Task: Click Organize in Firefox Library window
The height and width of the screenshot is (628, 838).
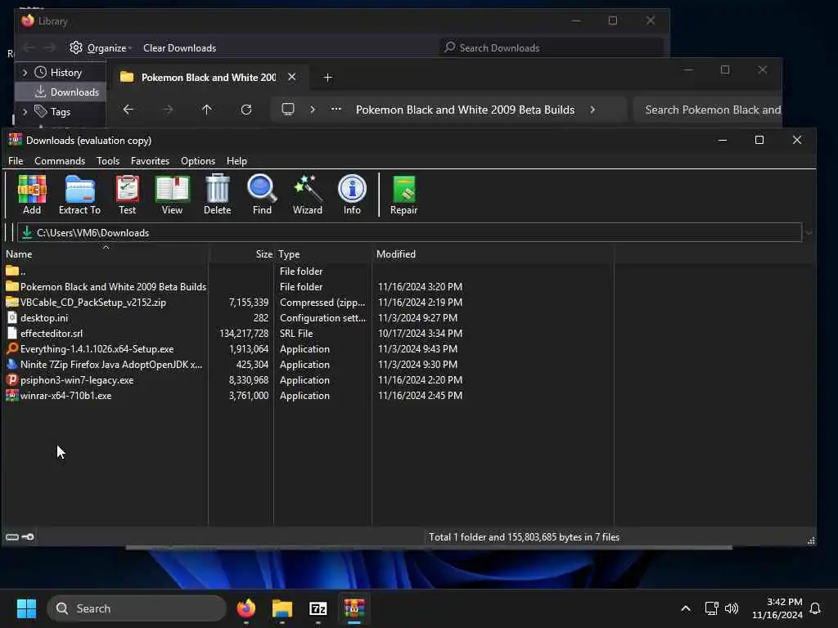Action: point(101,48)
